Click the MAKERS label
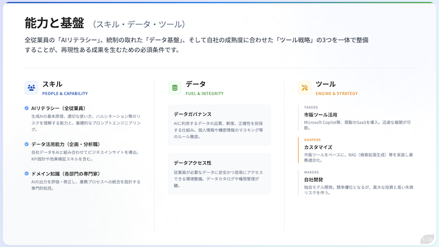Screen dimensions: 439x247 point(312,172)
